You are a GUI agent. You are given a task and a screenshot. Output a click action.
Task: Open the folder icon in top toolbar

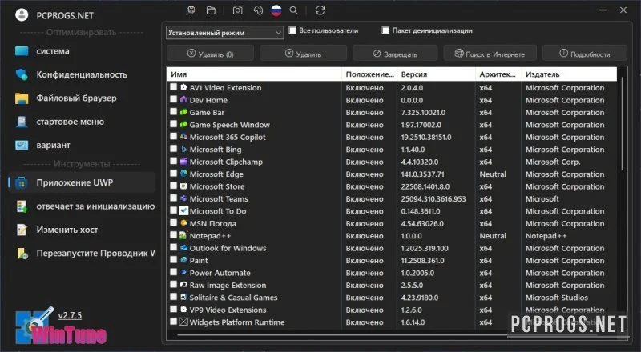pos(211,10)
